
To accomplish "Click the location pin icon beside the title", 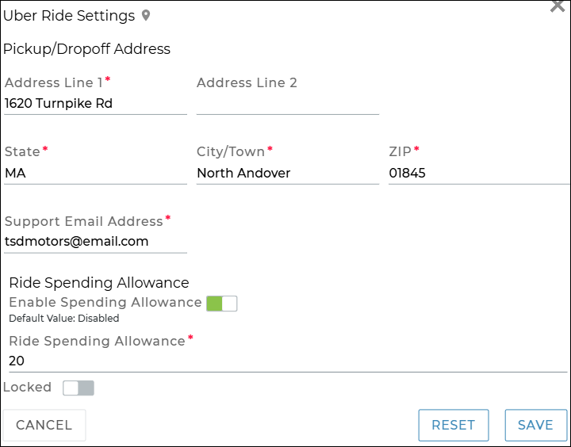I will [x=146, y=16].
